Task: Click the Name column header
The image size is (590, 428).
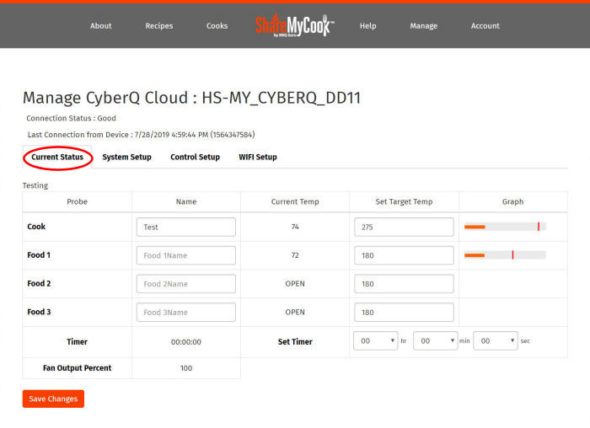Action: [x=186, y=201]
